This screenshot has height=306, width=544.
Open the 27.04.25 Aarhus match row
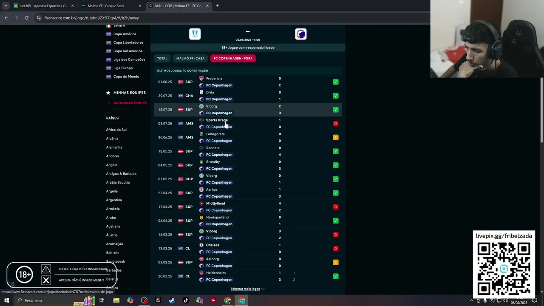coord(248,193)
